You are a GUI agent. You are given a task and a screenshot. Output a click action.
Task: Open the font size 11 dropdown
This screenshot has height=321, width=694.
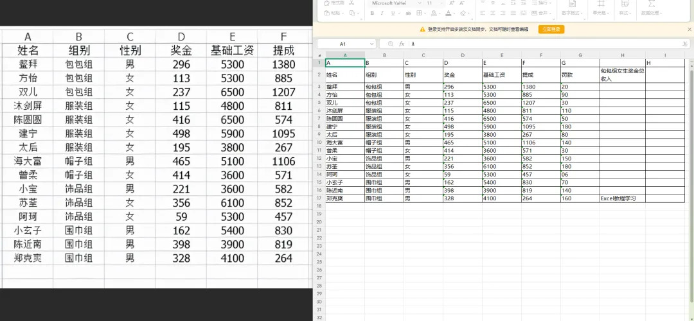pos(442,3)
